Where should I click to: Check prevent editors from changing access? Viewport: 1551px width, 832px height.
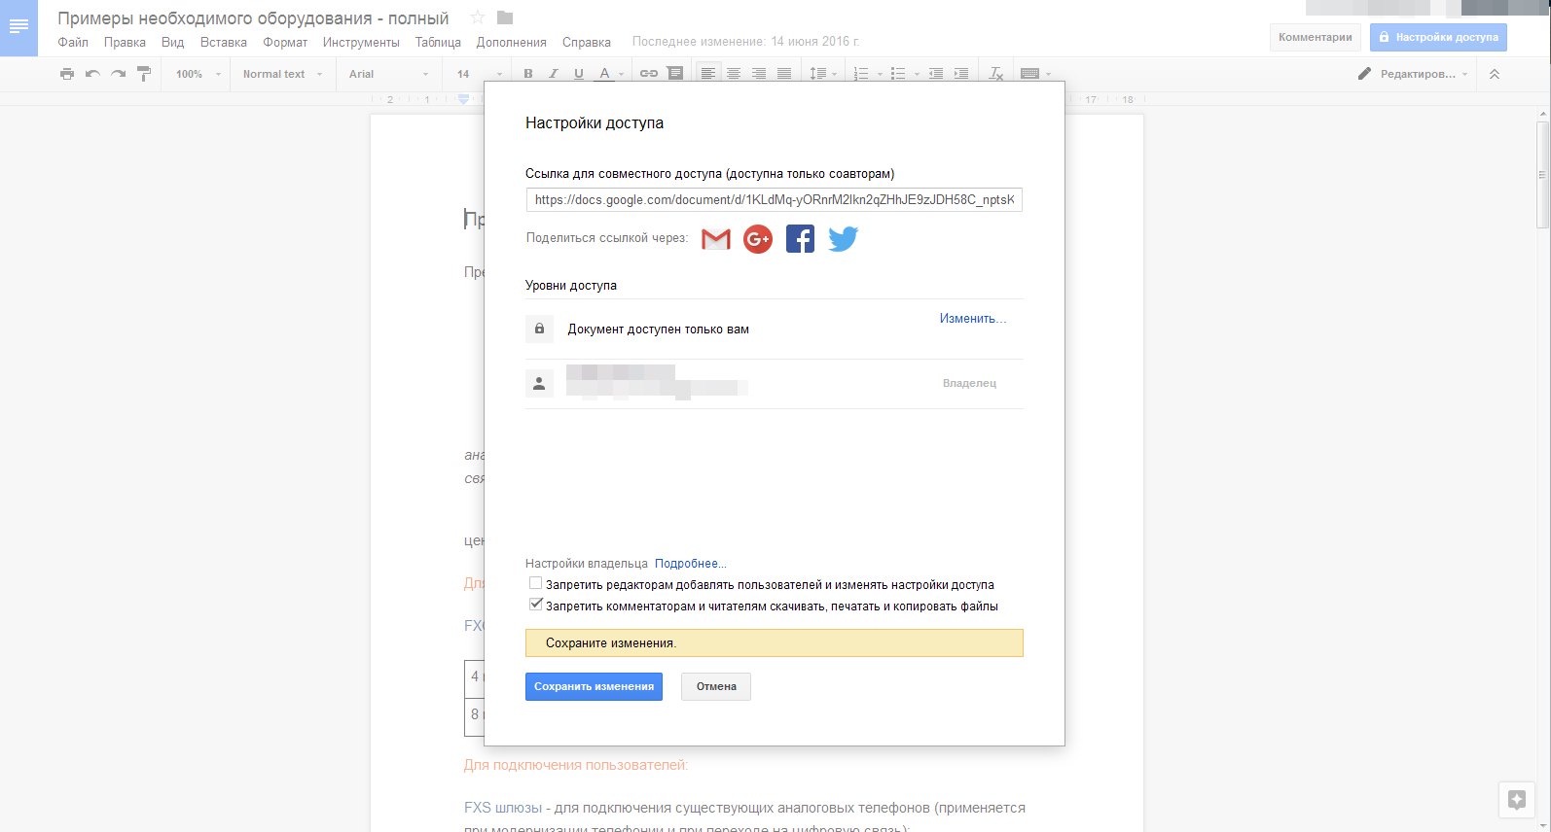535,583
